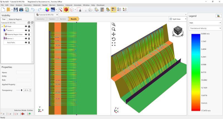This screenshot has height=119, width=223.
Task: Open dropdown arrow next to wireframe cube
Action: pos(75,10)
